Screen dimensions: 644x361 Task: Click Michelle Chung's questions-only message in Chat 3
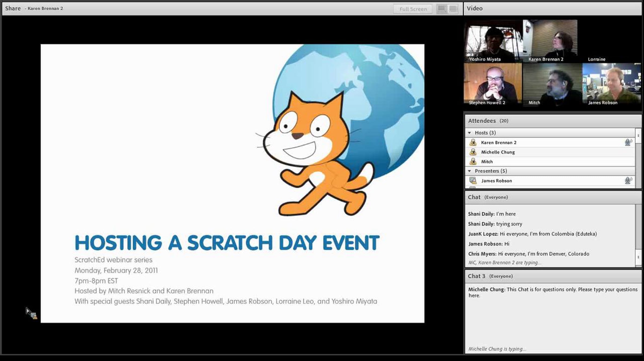click(553, 292)
